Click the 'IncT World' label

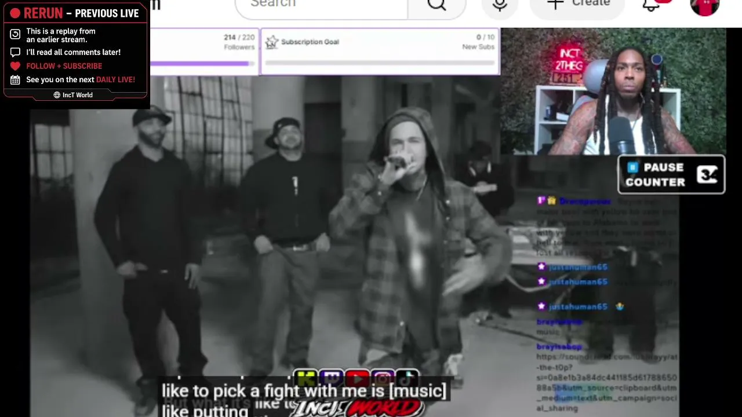tap(78, 95)
